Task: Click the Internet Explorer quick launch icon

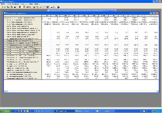Action: click(x=16, y=111)
